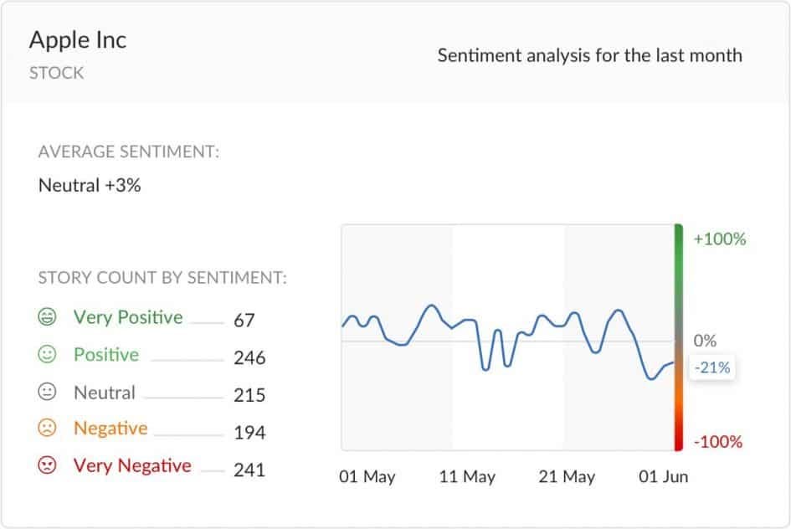The width and height of the screenshot is (791, 529).
Task: Click the -21% current value tooltip
Action: (x=711, y=367)
